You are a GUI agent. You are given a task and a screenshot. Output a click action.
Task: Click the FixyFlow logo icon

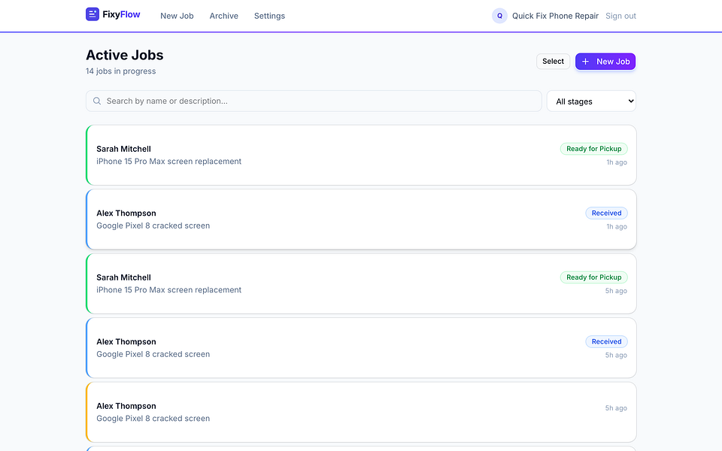click(92, 14)
